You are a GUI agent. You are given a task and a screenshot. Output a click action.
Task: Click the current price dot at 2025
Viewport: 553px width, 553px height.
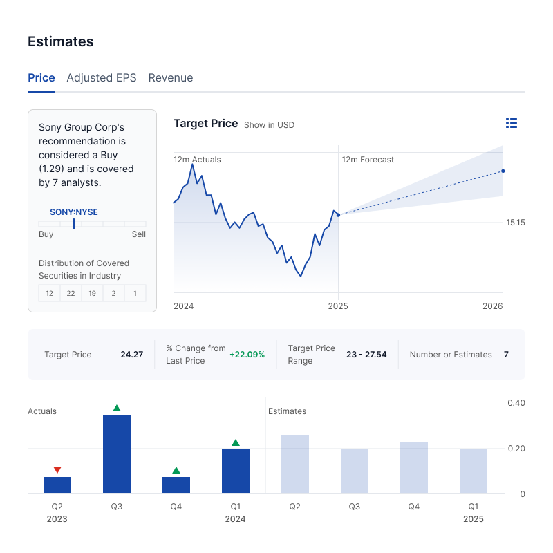pos(338,215)
